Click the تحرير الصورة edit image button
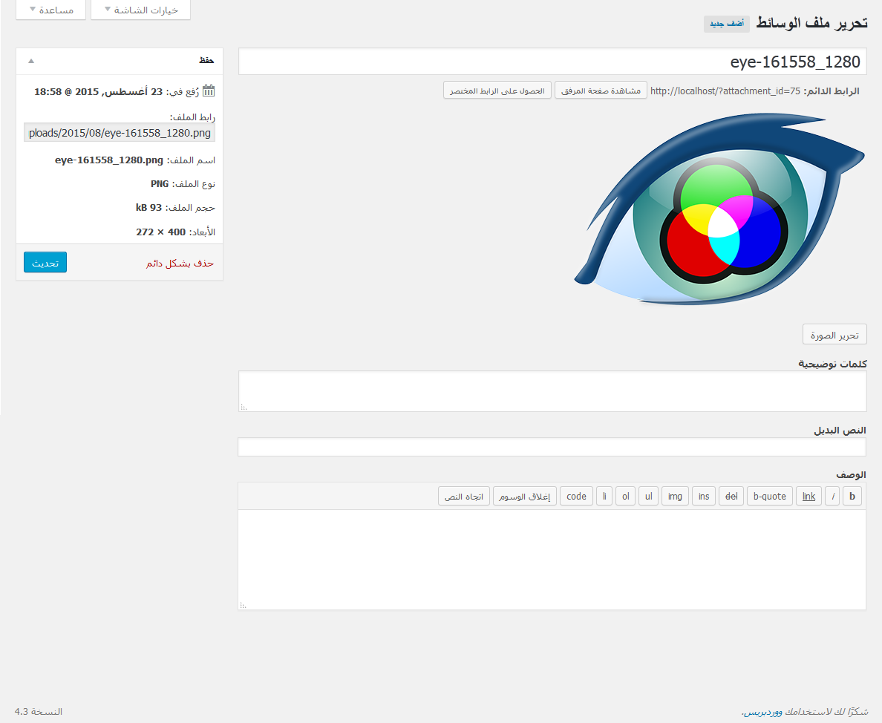This screenshot has height=723, width=882. point(834,335)
